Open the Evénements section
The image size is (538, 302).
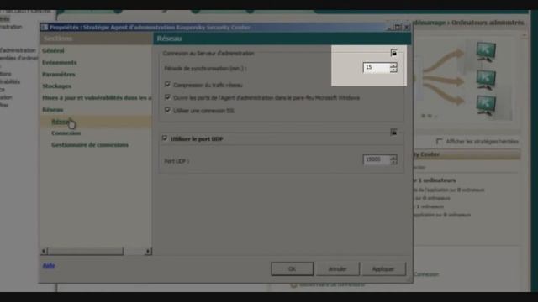(x=60, y=63)
